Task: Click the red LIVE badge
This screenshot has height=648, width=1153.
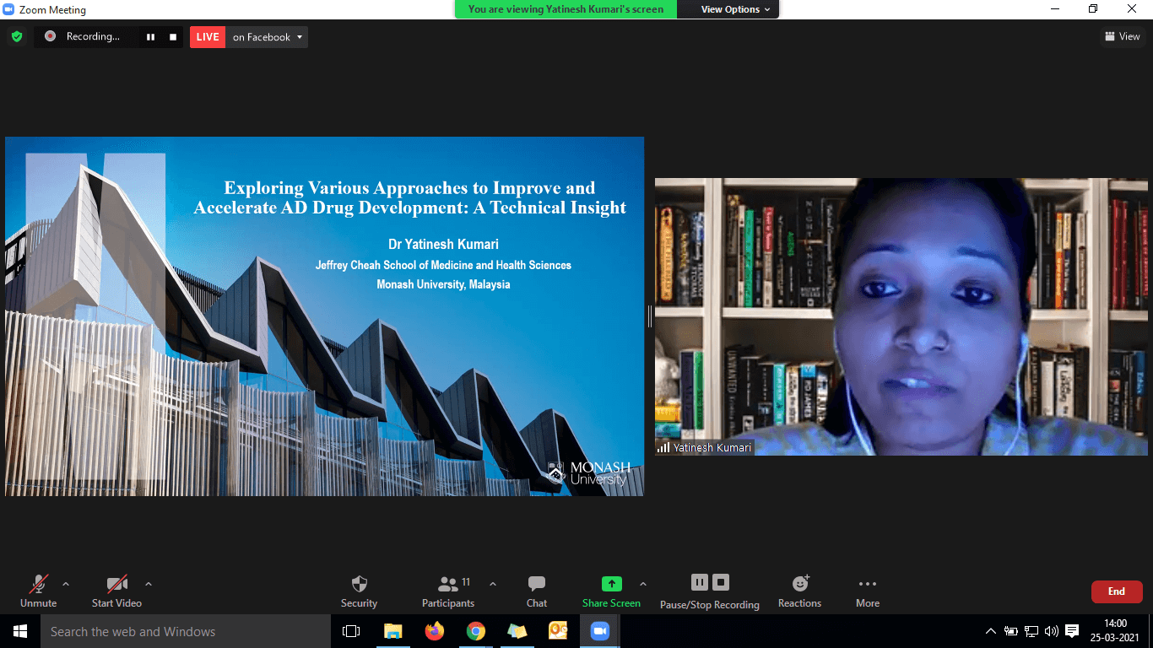Action: [208, 37]
